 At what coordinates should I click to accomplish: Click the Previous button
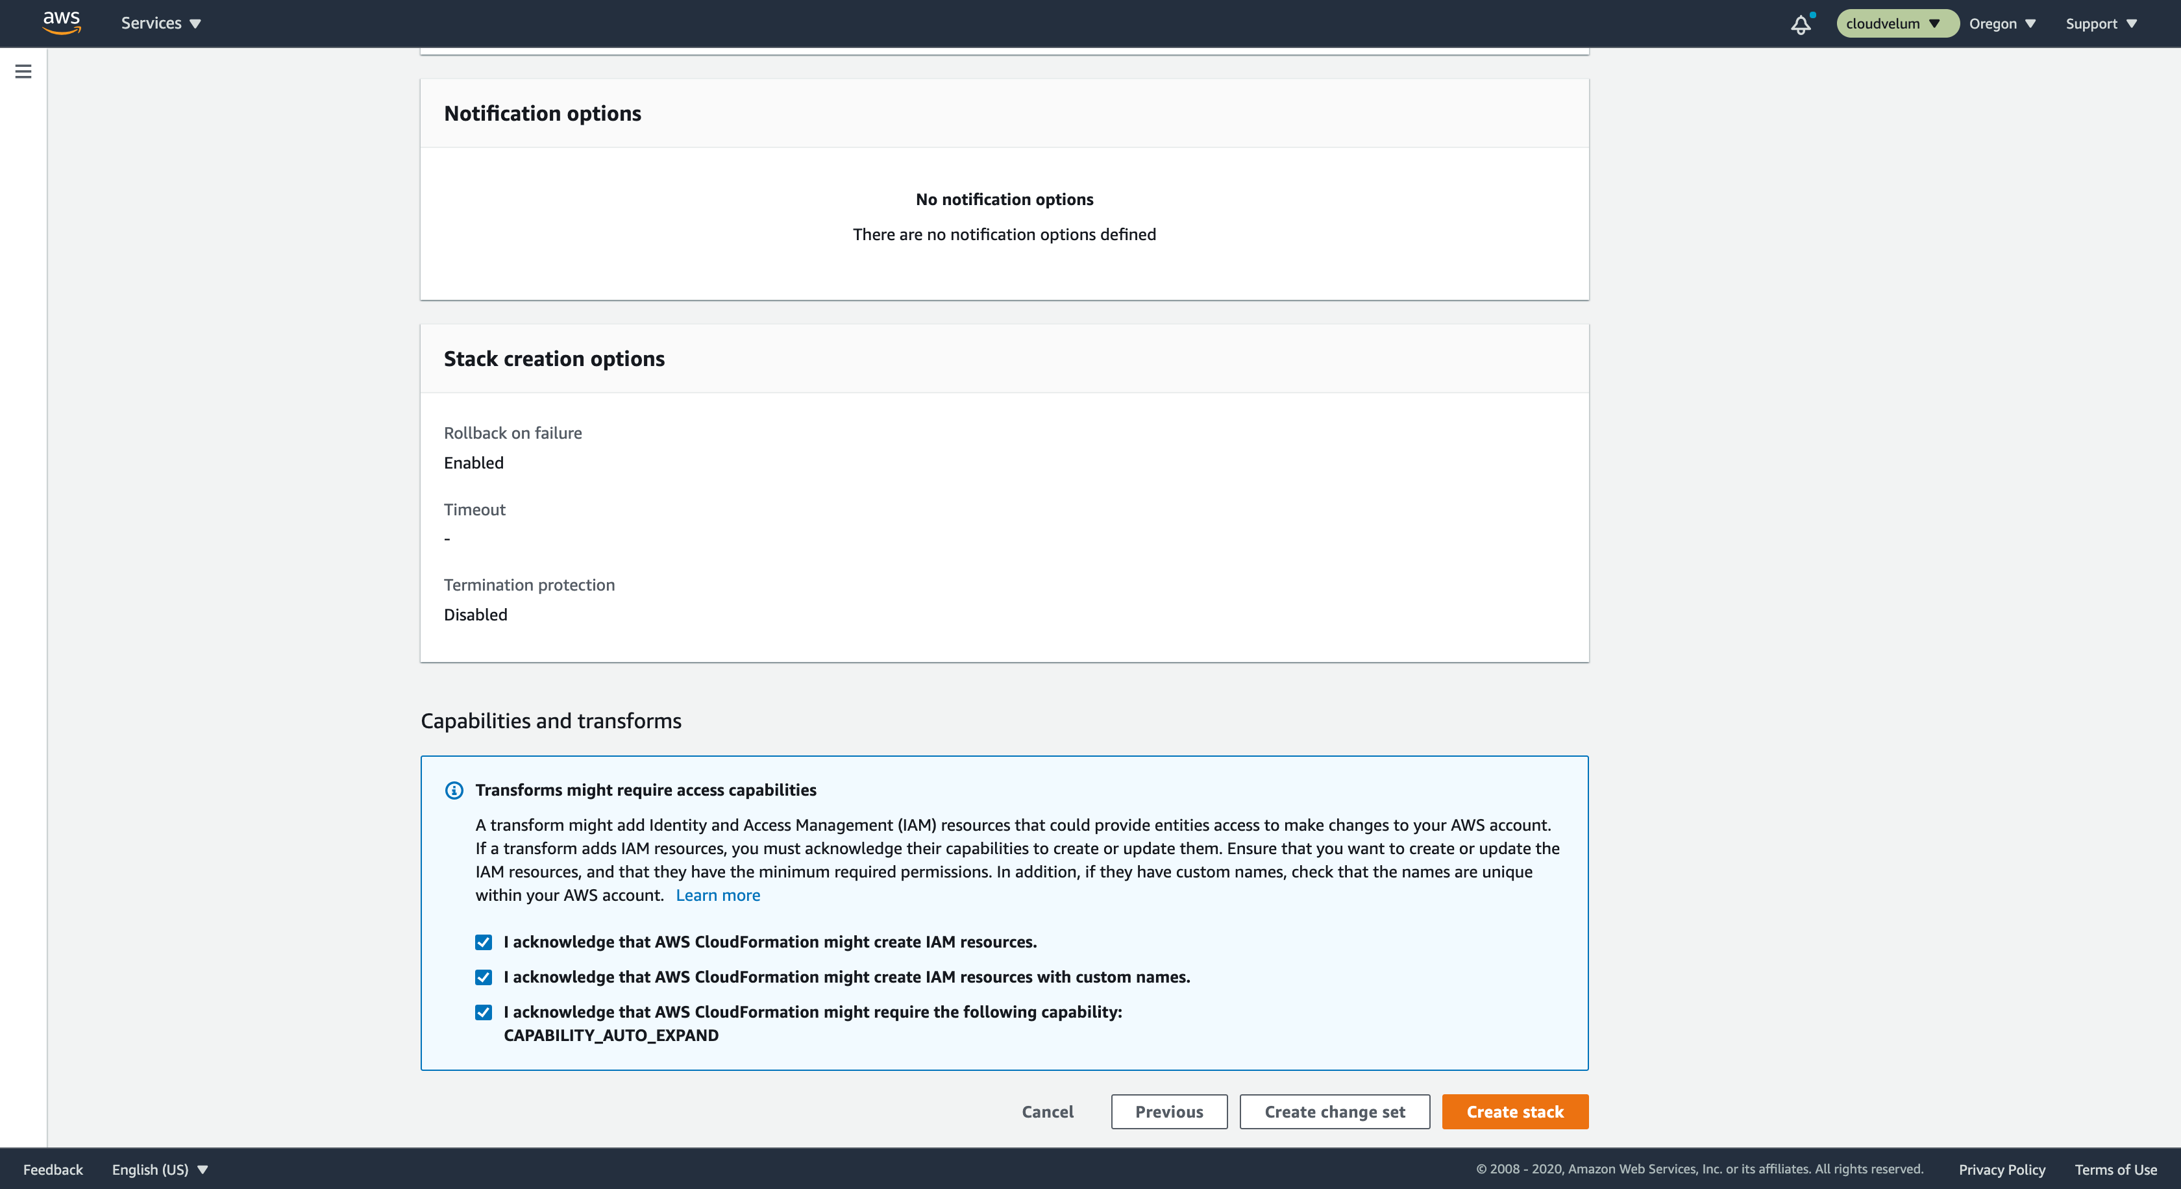1168,1111
